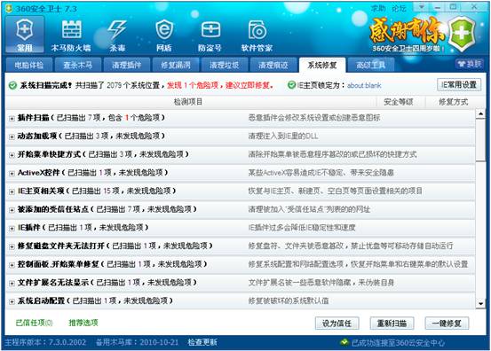Open the 常用 shield icon section
The image size is (491, 351).
25,35
